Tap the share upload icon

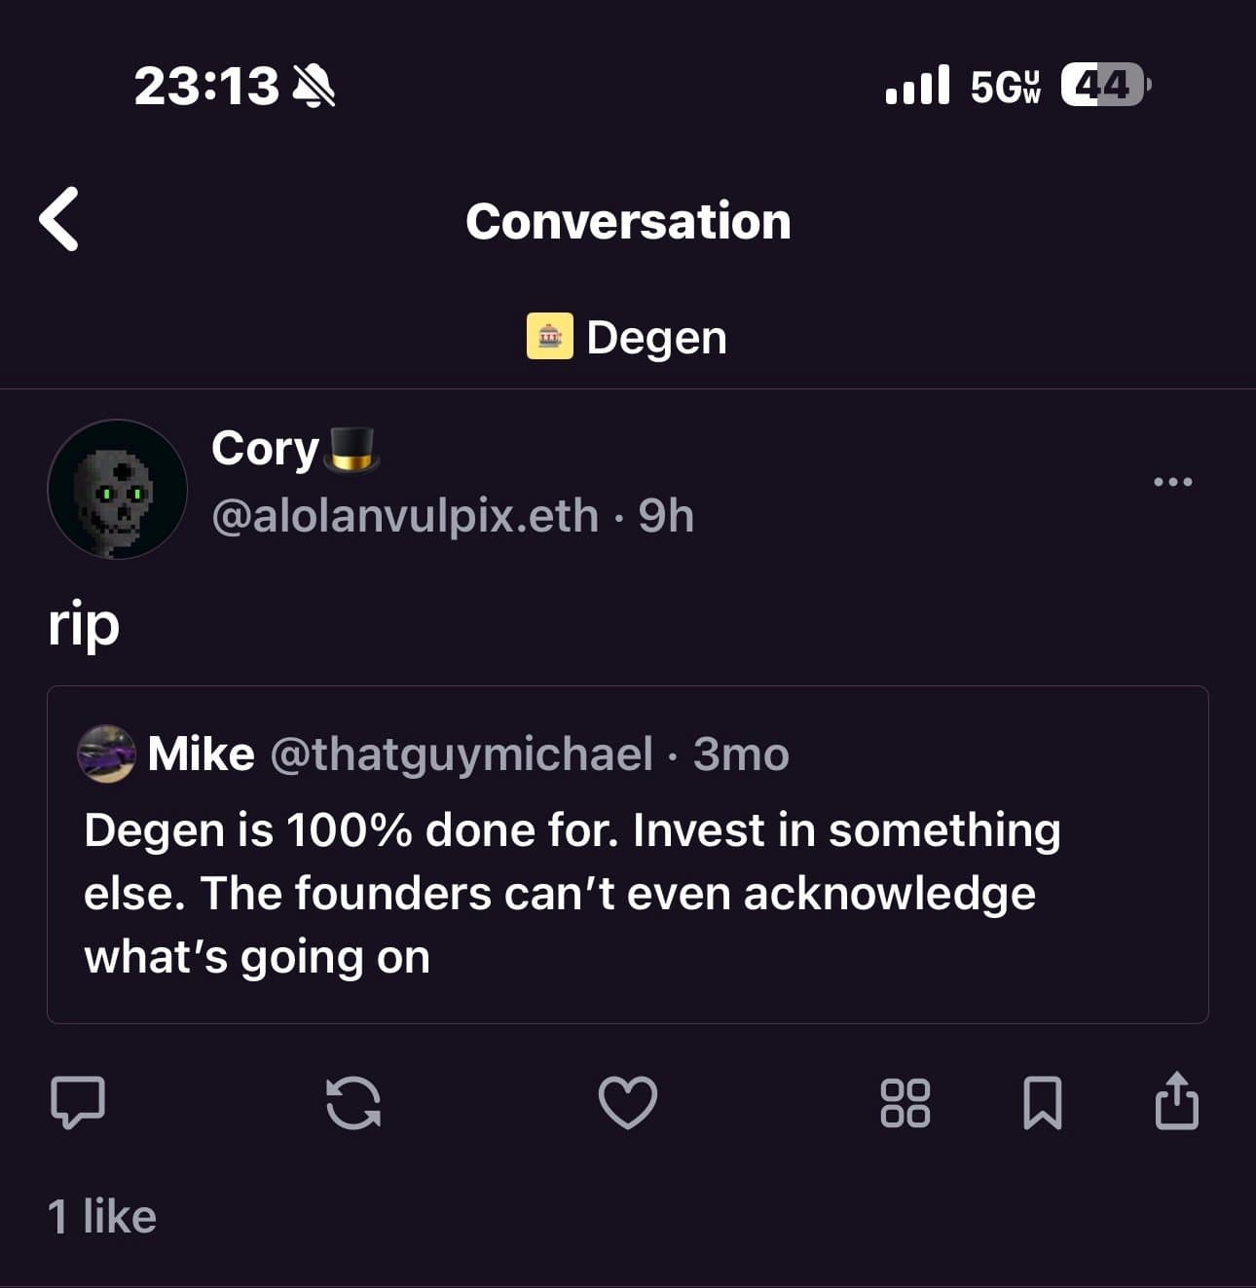(x=1176, y=1100)
